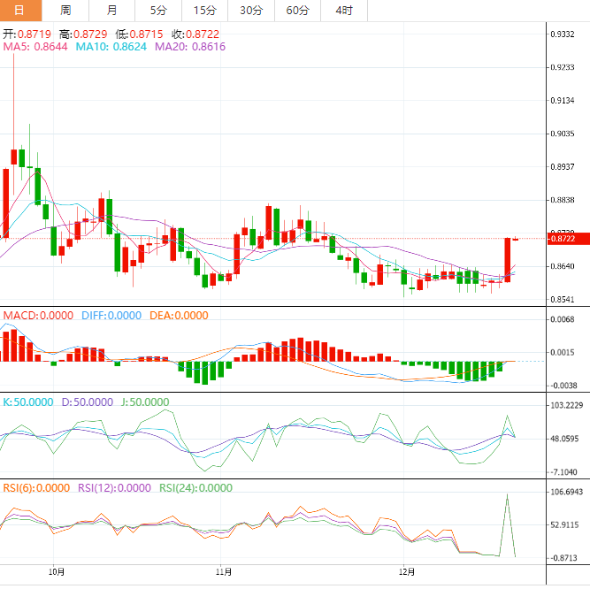Click the sharp RSI spike peak
This screenshot has width=590, height=589.
click(507, 495)
